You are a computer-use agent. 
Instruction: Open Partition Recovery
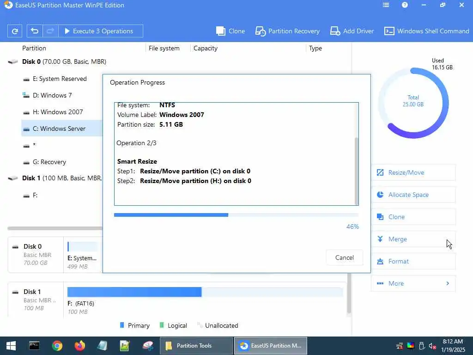(287, 31)
